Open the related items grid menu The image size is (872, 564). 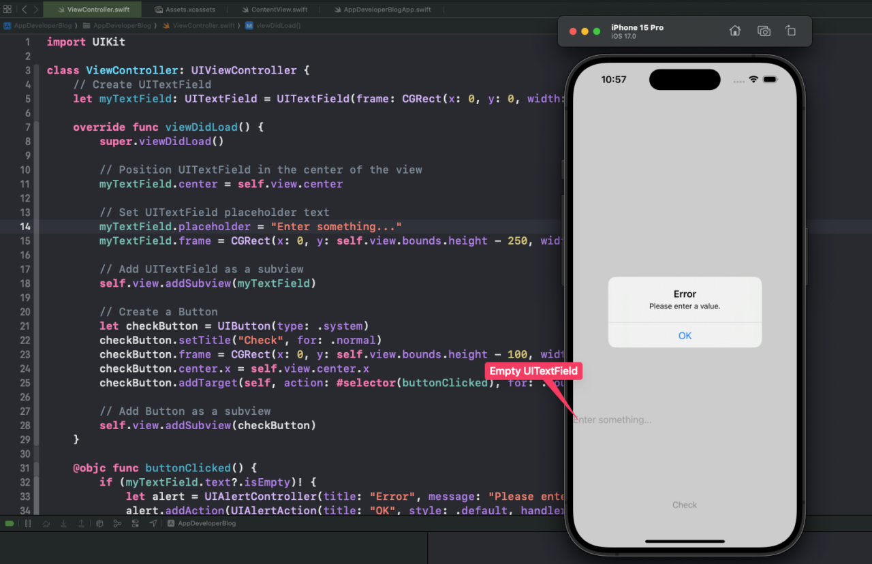pos(7,10)
